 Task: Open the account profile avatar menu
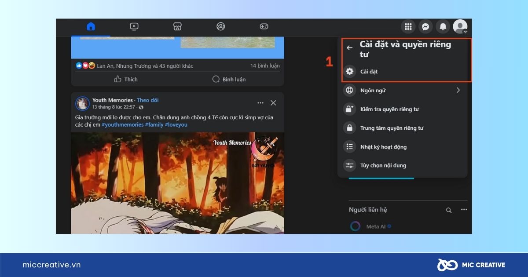click(x=460, y=27)
